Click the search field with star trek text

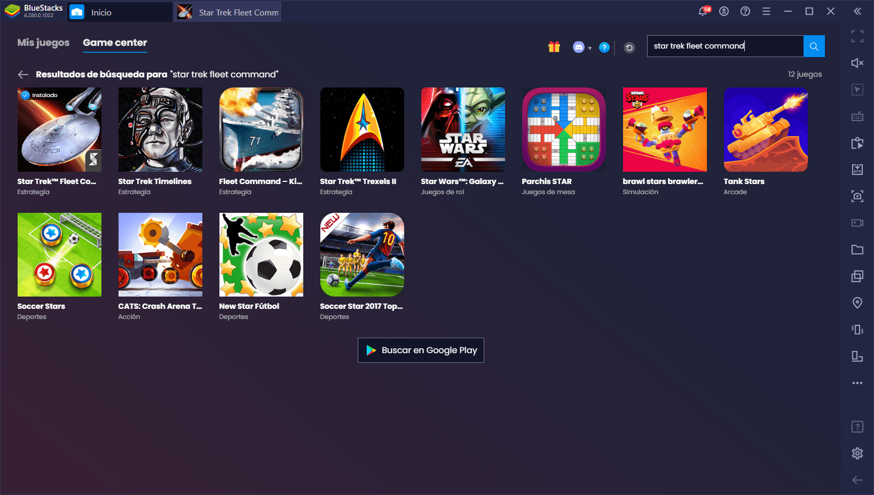(725, 46)
